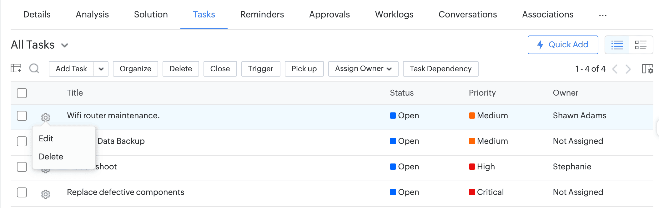The width and height of the screenshot is (659, 208).
Task: Open the task search magnifier icon
Action: [x=34, y=68]
